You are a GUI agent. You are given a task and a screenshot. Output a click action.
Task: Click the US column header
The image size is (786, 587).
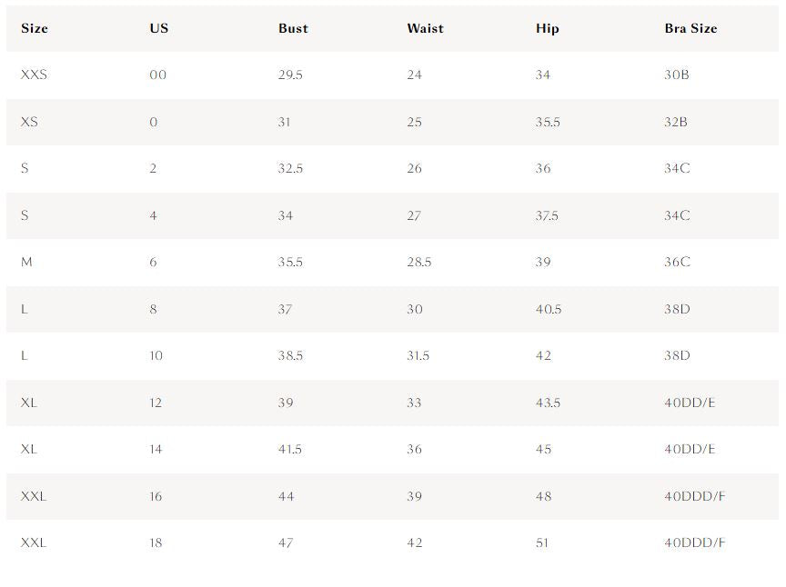click(159, 28)
